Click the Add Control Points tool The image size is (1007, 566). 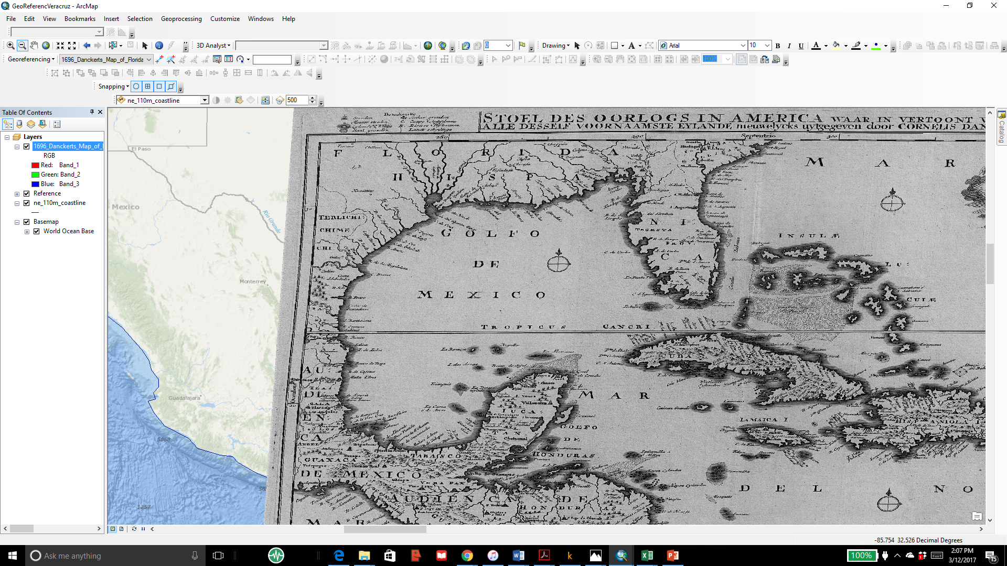[159, 59]
